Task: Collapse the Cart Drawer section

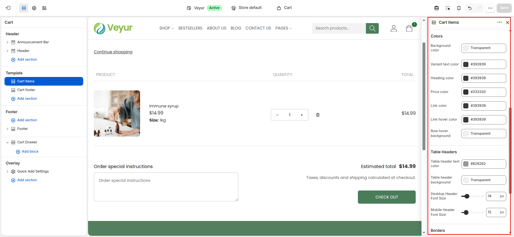Action: click(7, 142)
